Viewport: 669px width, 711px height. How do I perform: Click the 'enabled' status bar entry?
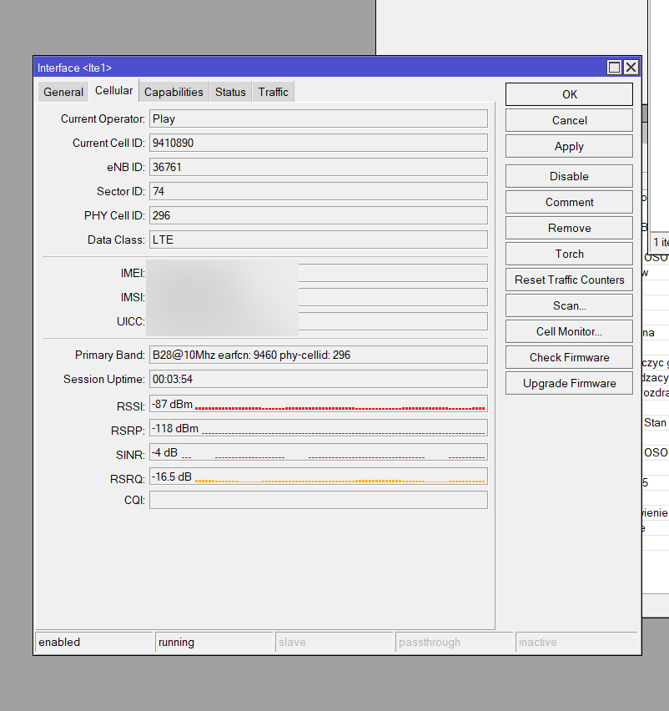93,642
